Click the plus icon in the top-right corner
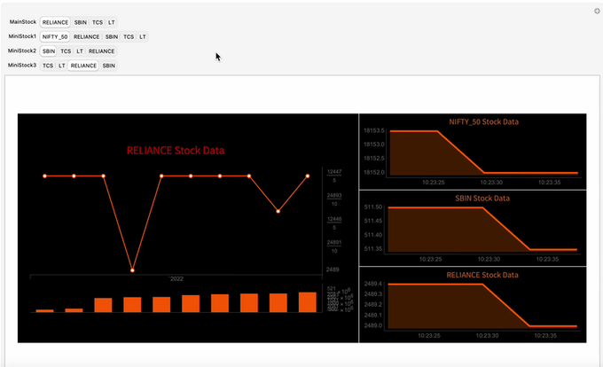 [597, 11]
